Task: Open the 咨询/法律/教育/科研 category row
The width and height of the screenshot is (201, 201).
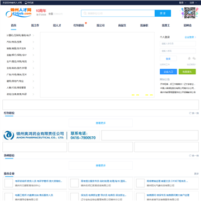Action: coord(21,94)
